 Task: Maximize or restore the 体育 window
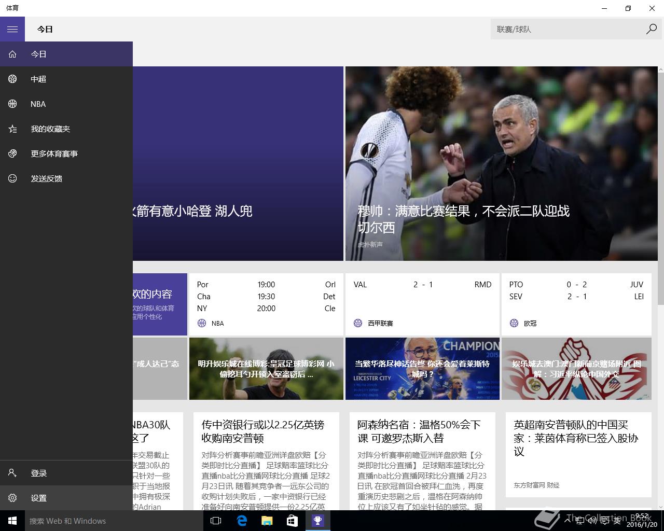tap(628, 8)
